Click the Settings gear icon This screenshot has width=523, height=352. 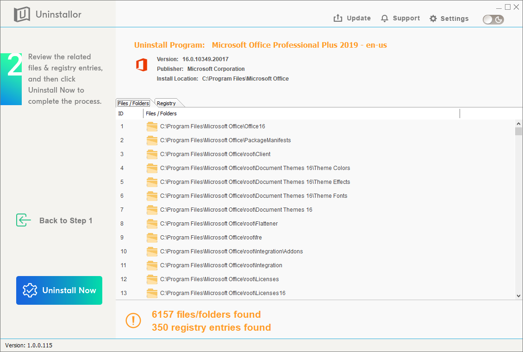tap(433, 19)
